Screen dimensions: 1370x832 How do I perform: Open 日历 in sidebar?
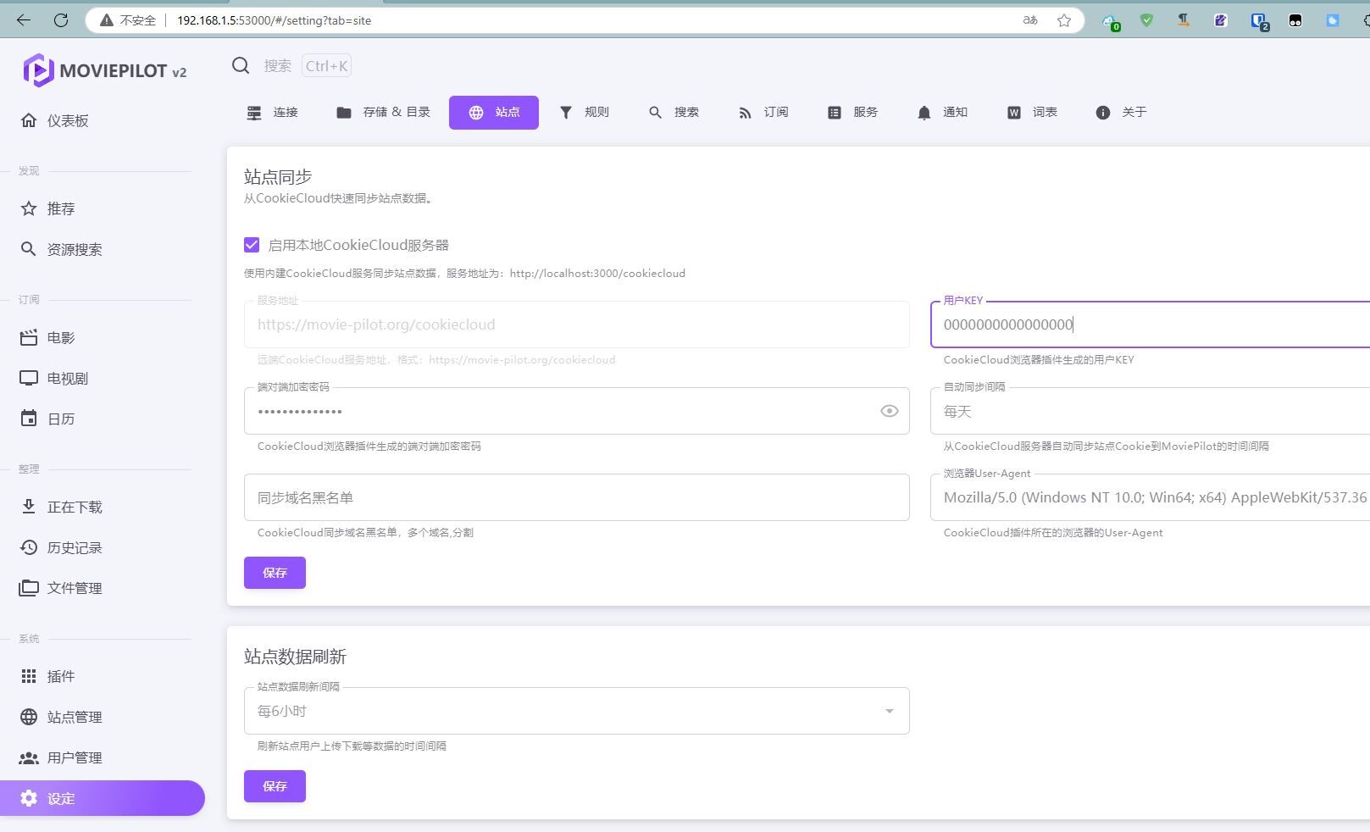click(x=47, y=419)
